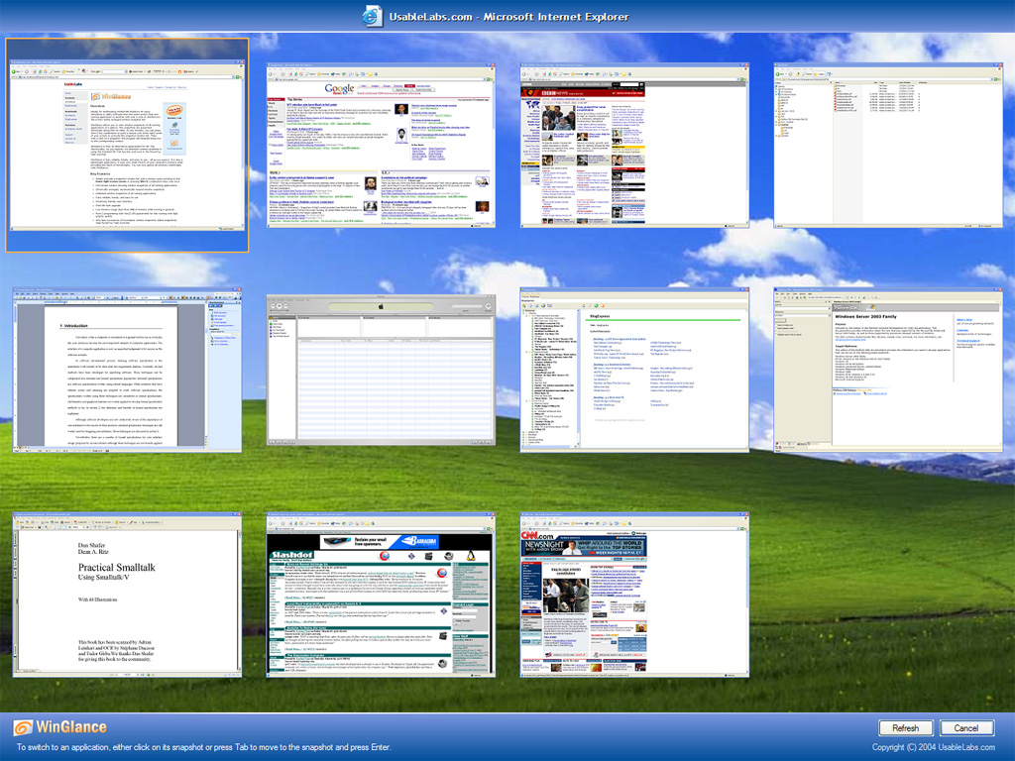Click the Refresh button

click(x=906, y=728)
